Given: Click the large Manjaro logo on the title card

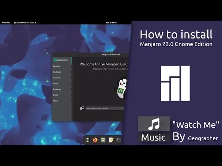Looking at the screenshot, I should (x=175, y=83).
